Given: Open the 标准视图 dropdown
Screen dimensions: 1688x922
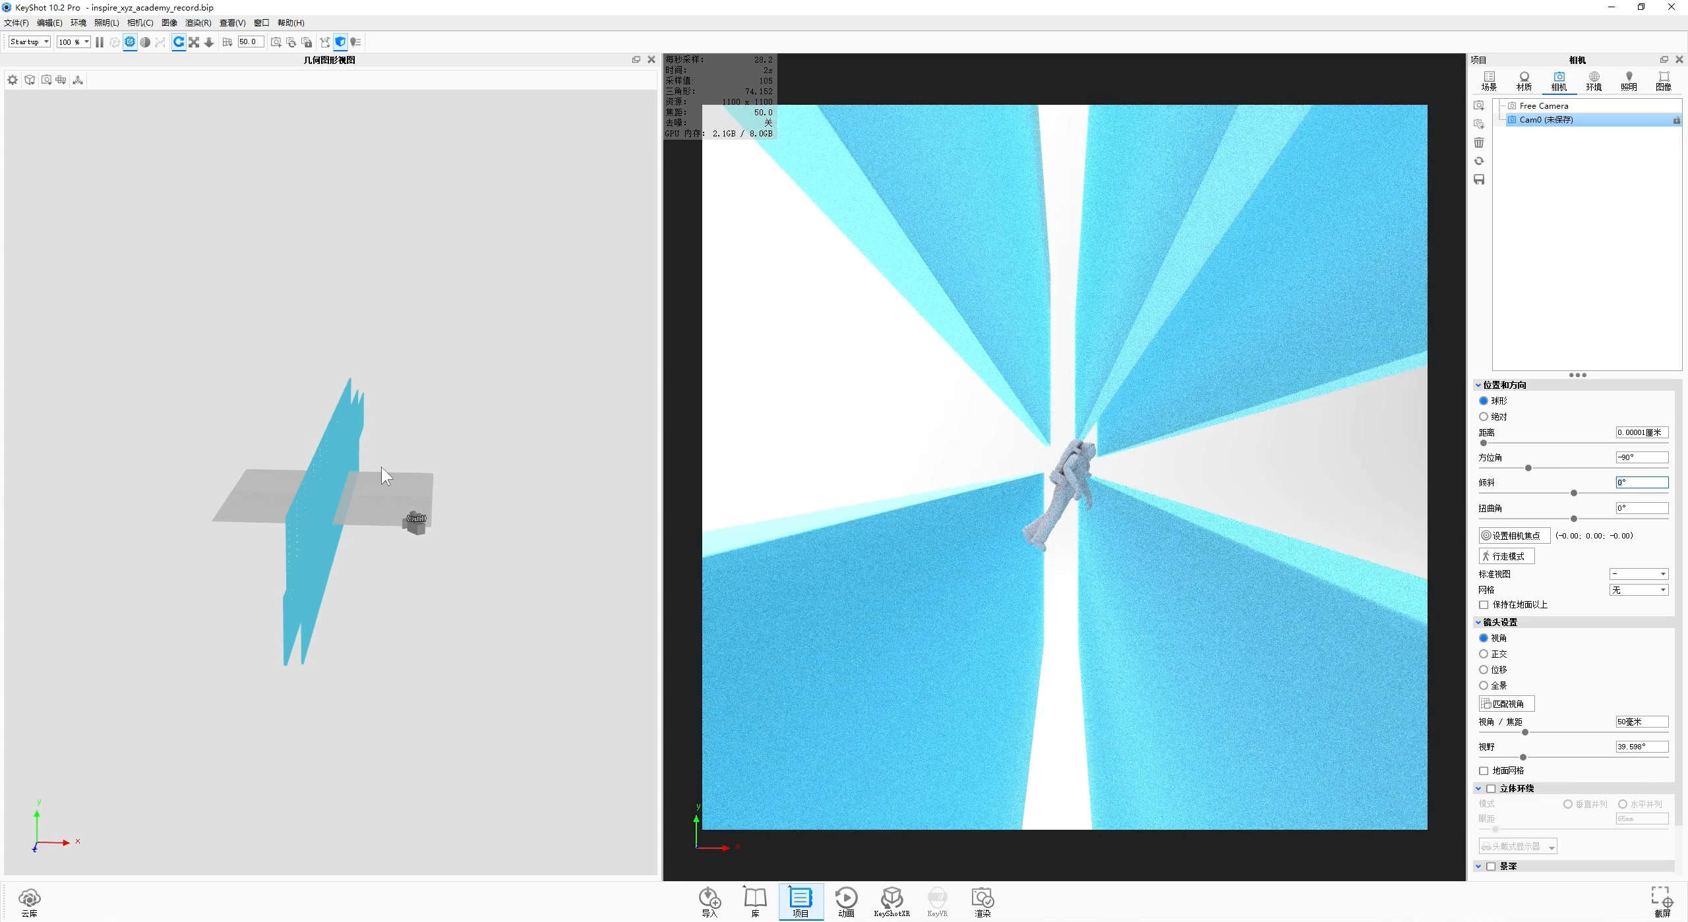Looking at the screenshot, I should 1637,573.
